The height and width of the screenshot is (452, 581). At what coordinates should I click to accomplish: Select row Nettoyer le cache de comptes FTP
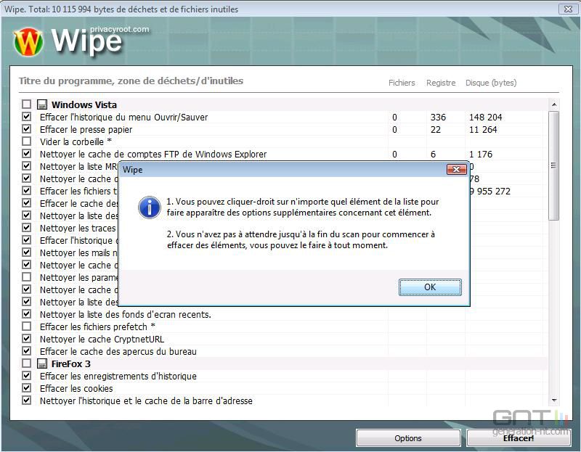click(x=284, y=154)
